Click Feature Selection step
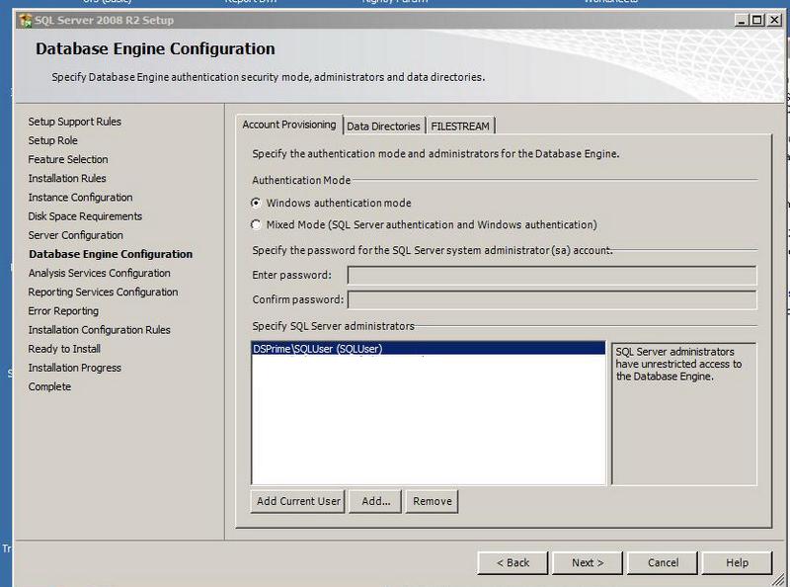Image resolution: width=790 pixels, height=587 pixels. tap(68, 159)
